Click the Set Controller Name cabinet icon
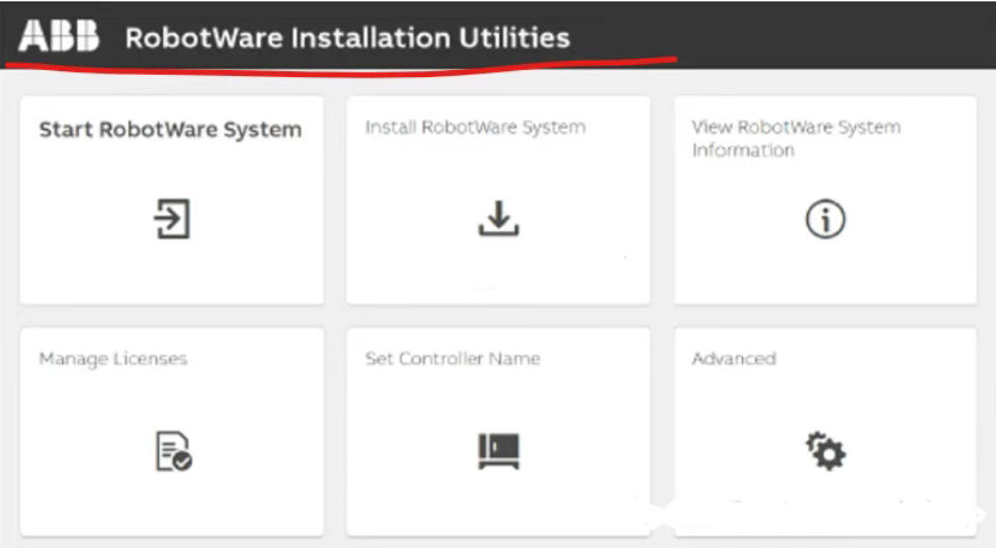 tap(498, 451)
